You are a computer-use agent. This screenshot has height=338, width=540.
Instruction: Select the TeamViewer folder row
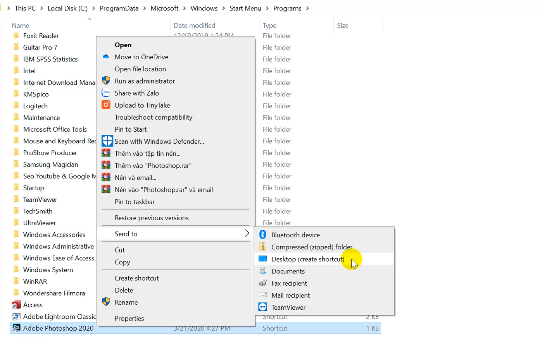[x=40, y=199]
